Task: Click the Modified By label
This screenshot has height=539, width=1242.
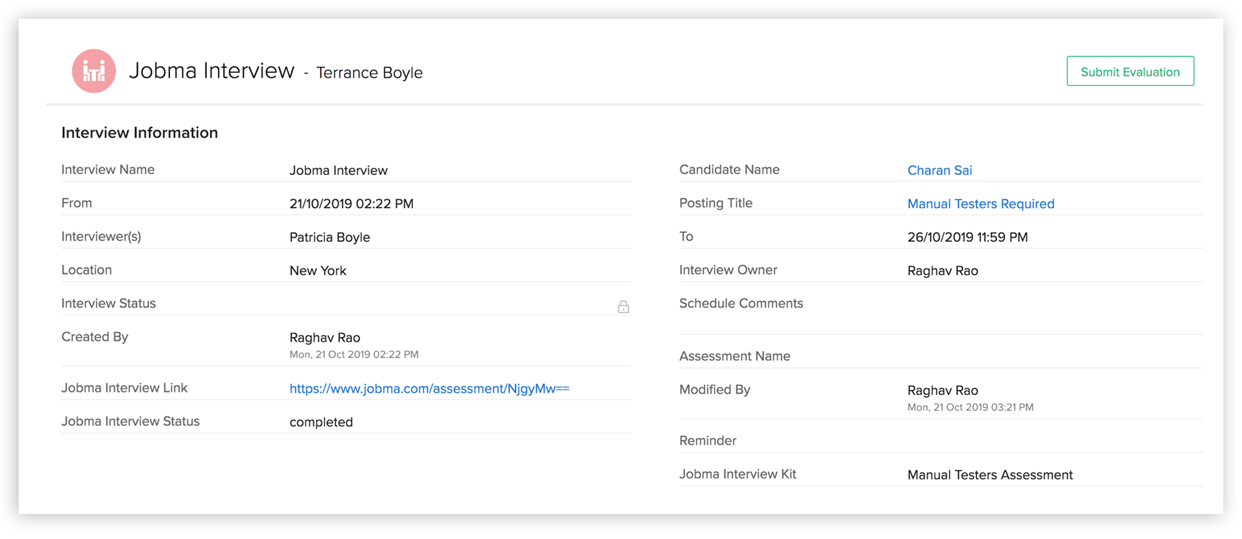Action: 714,390
